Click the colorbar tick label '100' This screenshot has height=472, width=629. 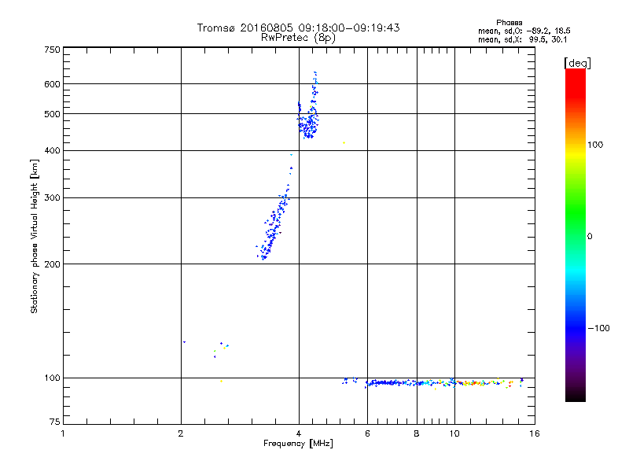[x=595, y=145]
